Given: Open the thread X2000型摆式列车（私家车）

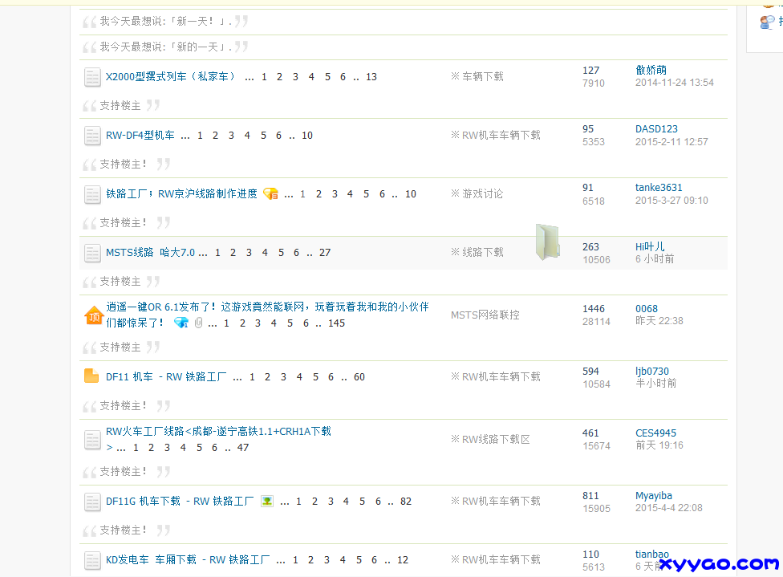Looking at the screenshot, I should pyautogui.click(x=170, y=76).
